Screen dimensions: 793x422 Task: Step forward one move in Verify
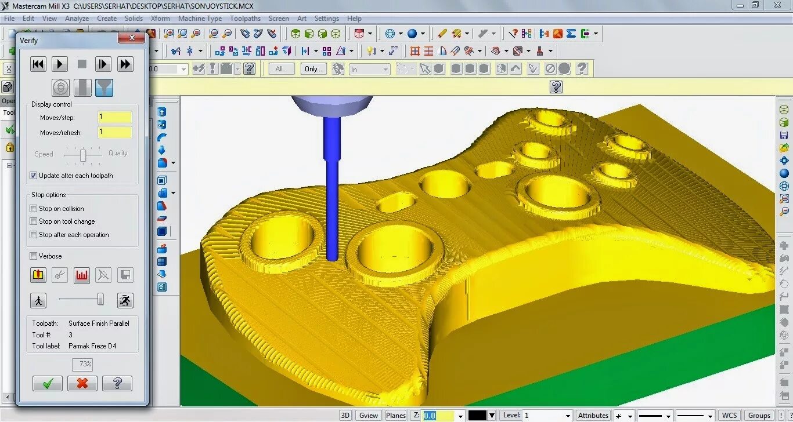(103, 64)
